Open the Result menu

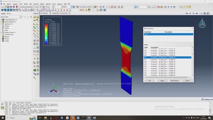[26, 4]
